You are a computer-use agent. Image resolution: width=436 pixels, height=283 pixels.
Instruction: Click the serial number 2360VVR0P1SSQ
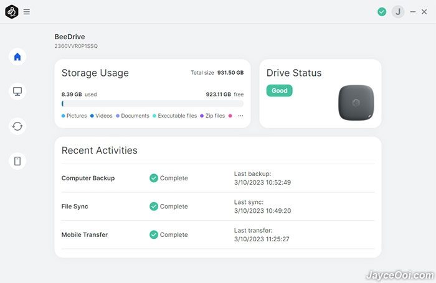(76, 46)
